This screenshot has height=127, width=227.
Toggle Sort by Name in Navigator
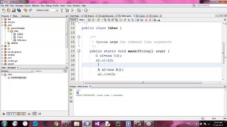pyautogui.click(x=34, y=114)
